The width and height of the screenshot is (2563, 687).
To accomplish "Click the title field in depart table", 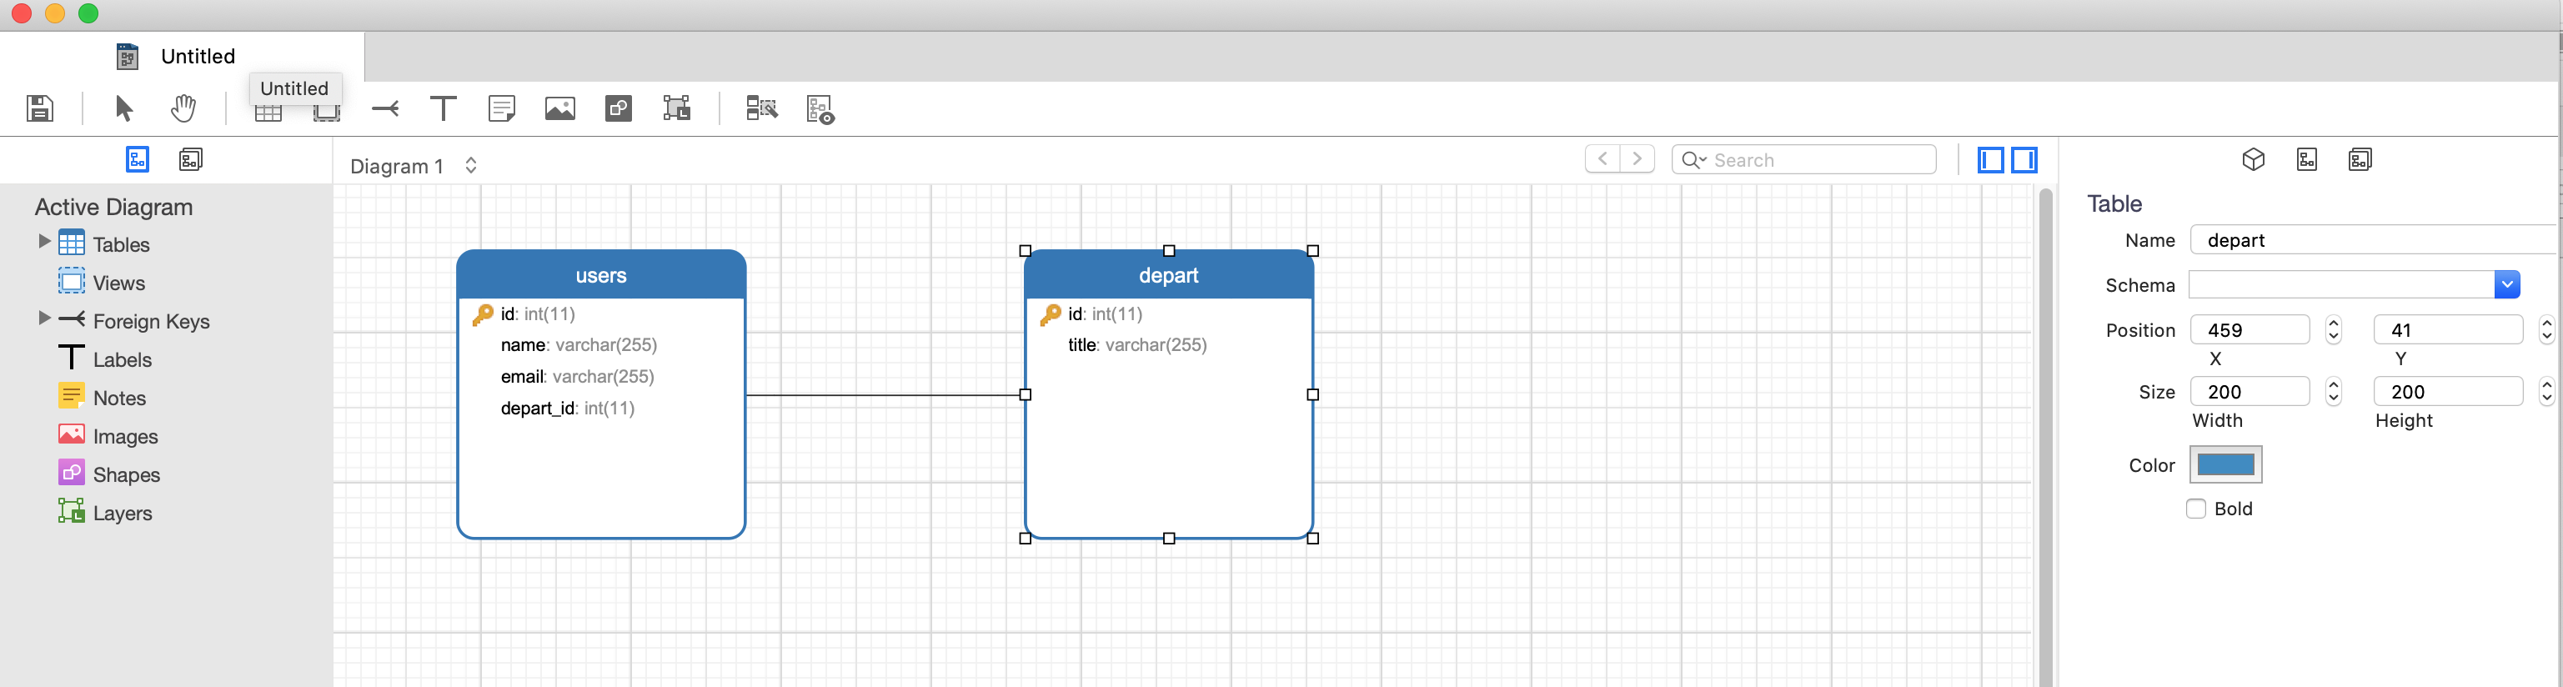I will [1137, 345].
